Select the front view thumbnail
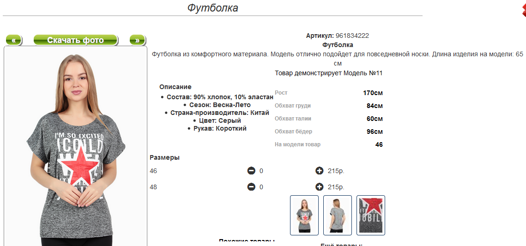 coord(304,215)
